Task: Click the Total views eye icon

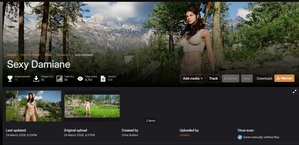Action: coord(80,78)
